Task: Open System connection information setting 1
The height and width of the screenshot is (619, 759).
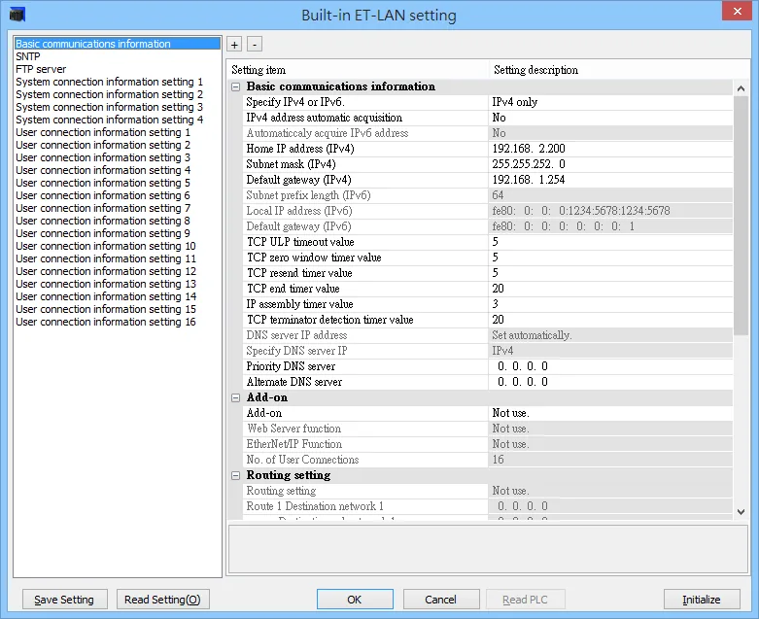Action: 110,82
